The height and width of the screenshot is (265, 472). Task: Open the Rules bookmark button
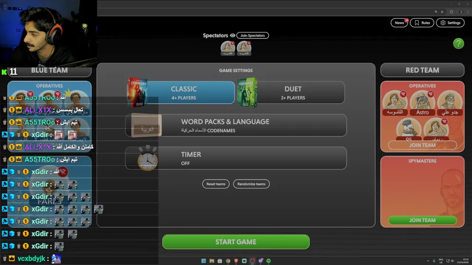pos(422,23)
